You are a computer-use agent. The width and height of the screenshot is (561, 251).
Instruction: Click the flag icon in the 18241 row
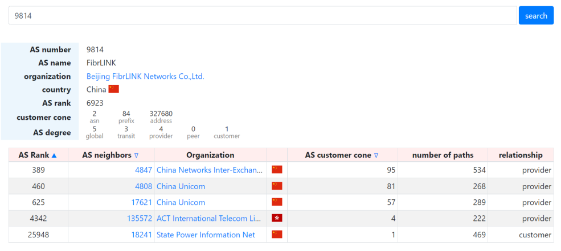277,234
